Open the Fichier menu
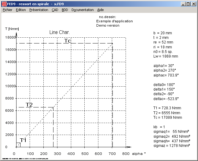198x161 pixels. click(x=8, y=10)
